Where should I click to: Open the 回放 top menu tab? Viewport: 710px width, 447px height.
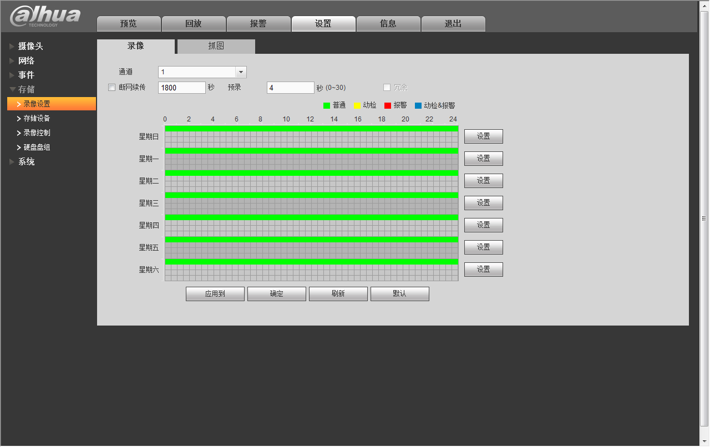click(x=194, y=24)
